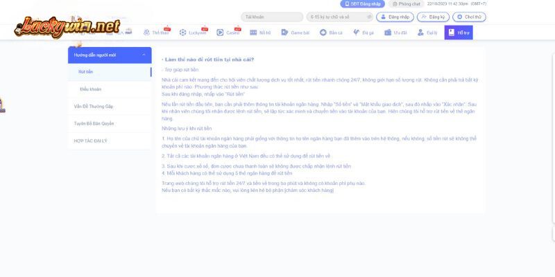This screenshot has height=277, width=555.
Task: Open the Luckywin menu item
Action: click(193, 33)
